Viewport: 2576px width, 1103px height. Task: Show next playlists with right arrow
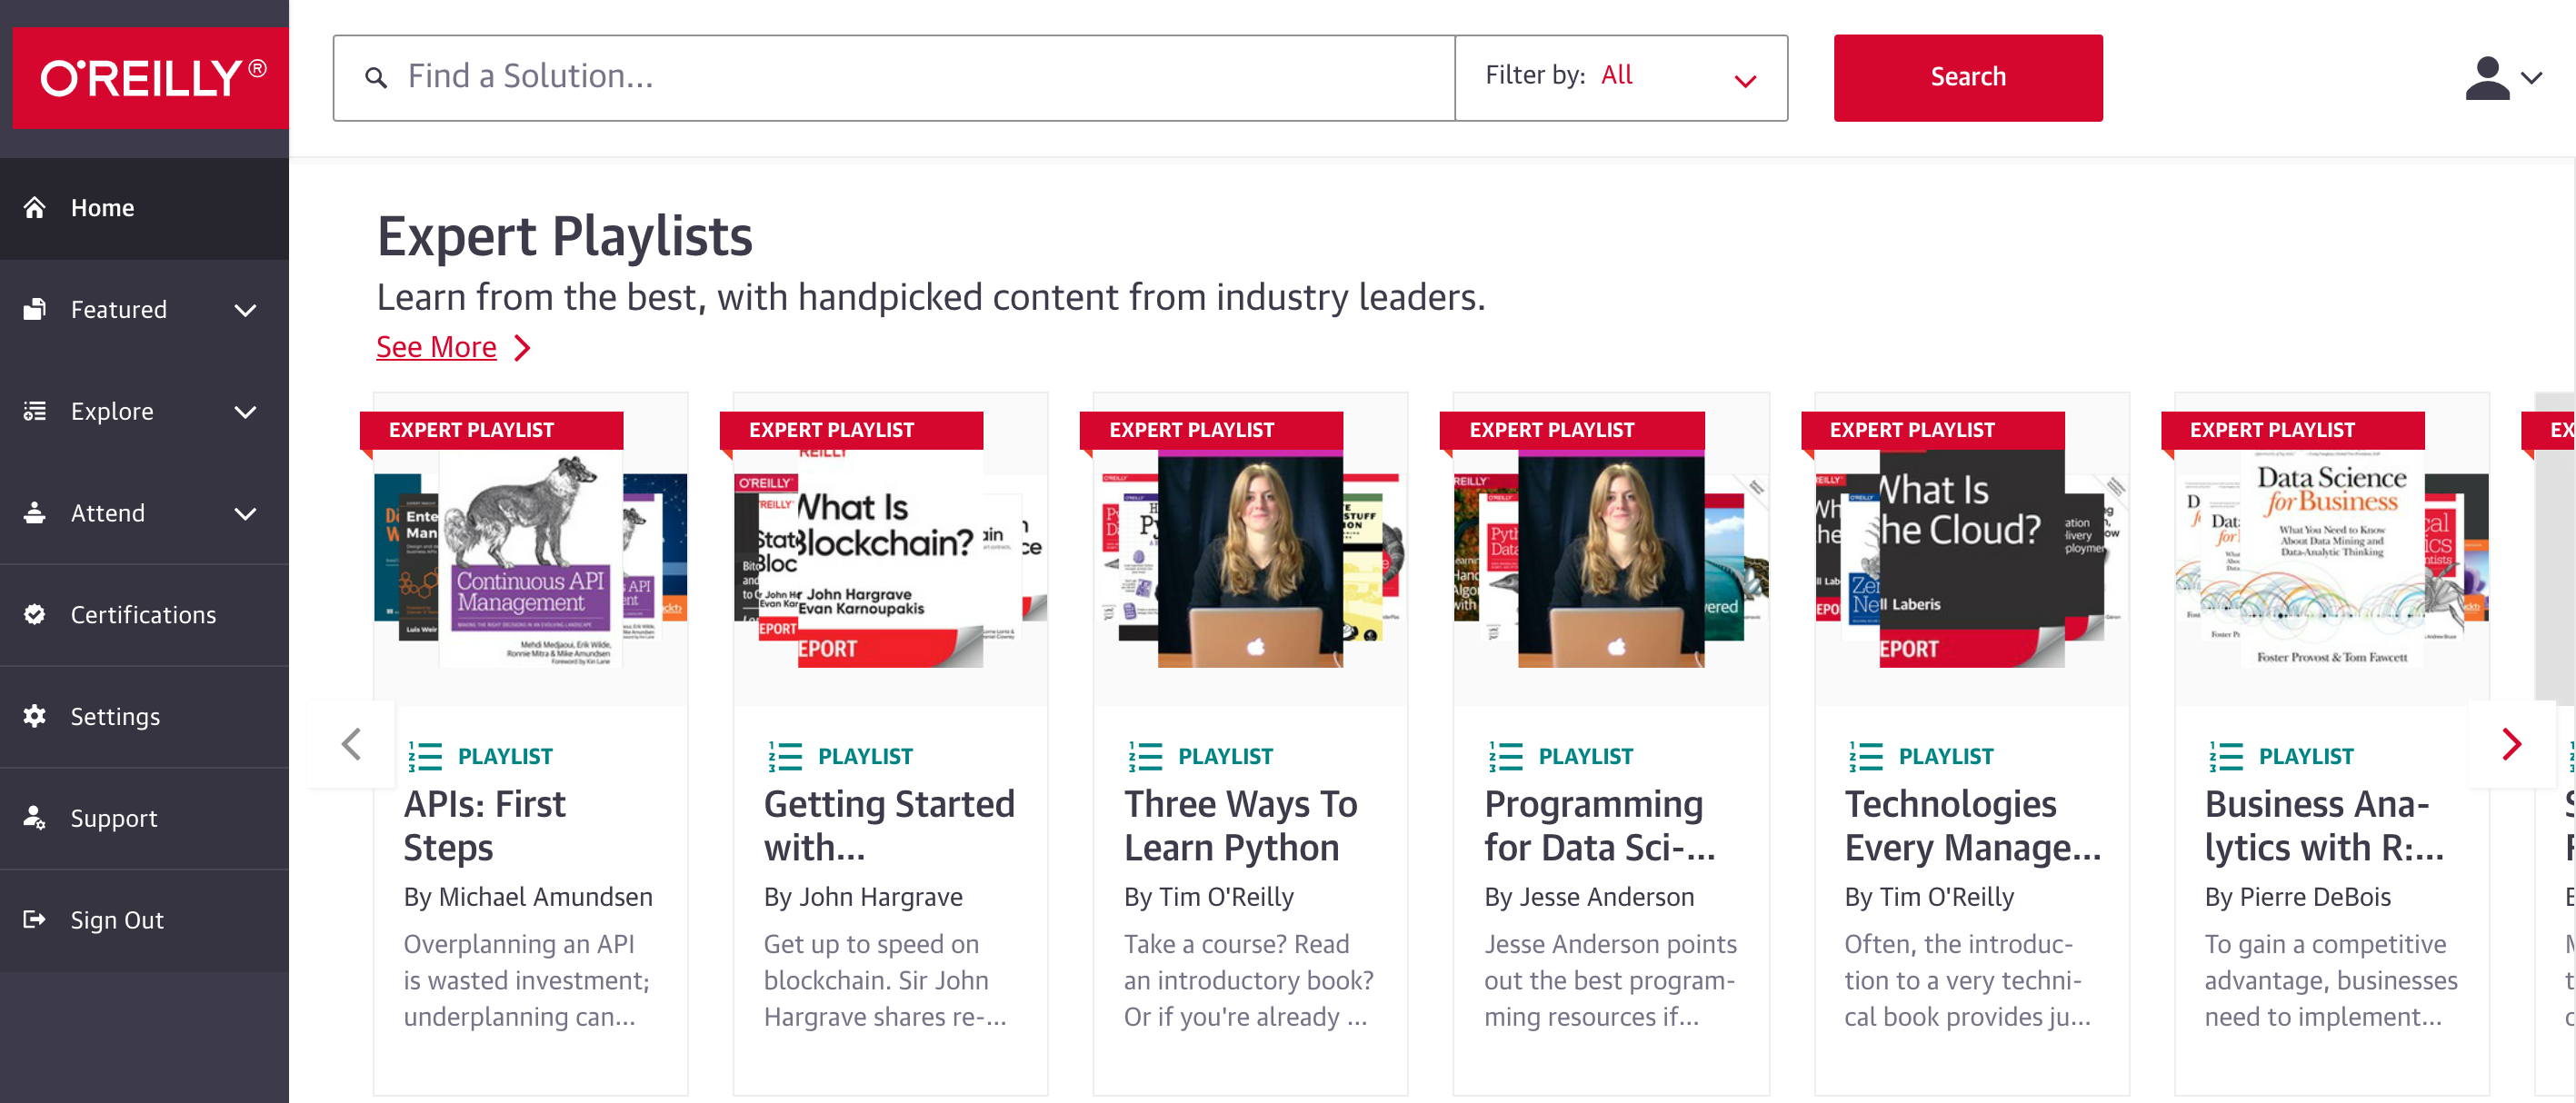(x=2512, y=744)
